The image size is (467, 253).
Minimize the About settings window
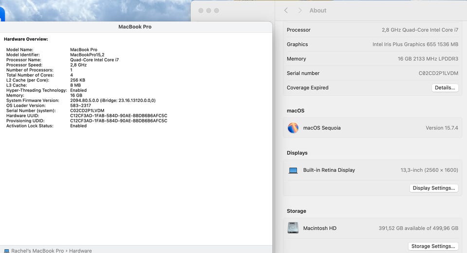pos(209,10)
